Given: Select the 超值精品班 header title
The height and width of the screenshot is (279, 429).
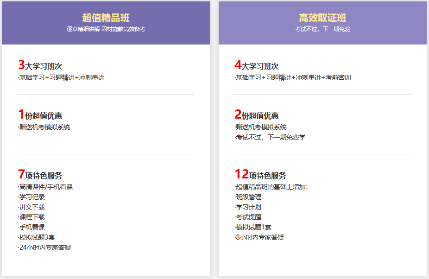Looking at the screenshot, I should [x=106, y=18].
